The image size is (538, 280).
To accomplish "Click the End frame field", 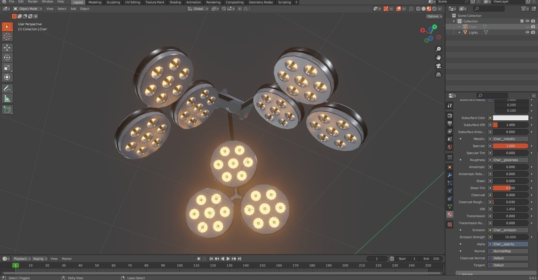I will [x=431, y=259].
